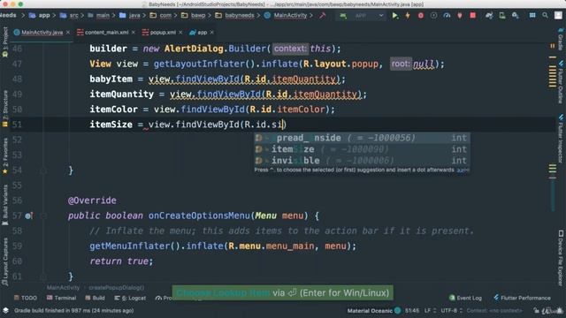Open the Flutter Outline side panel
Image resolution: width=566 pixels, height=318 pixels.
pos(561,82)
